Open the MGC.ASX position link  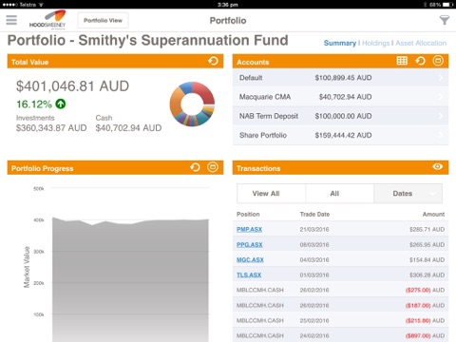tap(250, 259)
